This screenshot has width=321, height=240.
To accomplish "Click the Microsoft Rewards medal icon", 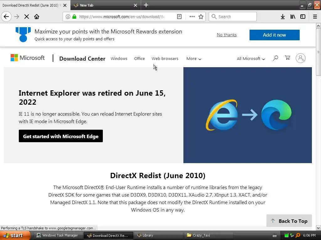I will tap(23, 34).
